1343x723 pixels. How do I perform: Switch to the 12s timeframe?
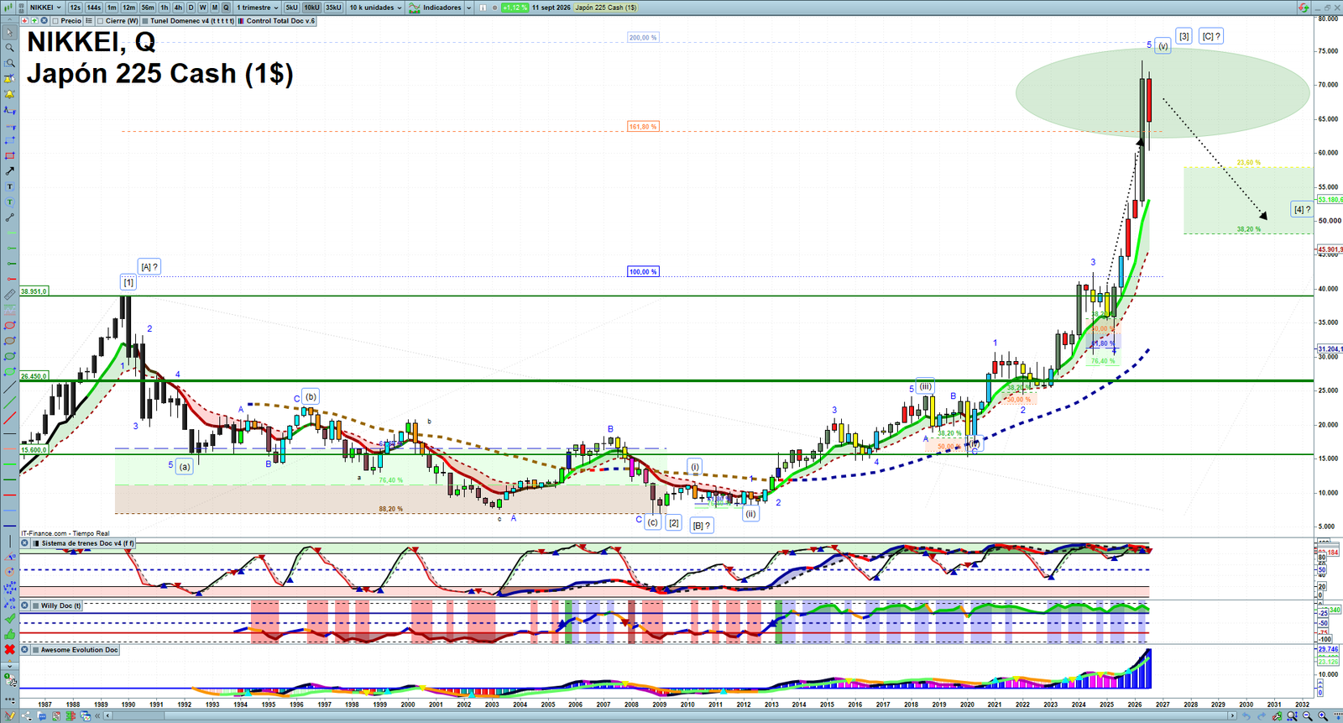pyautogui.click(x=75, y=8)
